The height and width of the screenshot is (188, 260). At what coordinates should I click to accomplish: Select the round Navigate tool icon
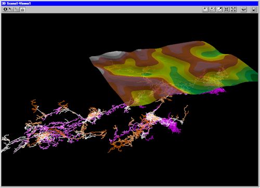coord(5,9)
